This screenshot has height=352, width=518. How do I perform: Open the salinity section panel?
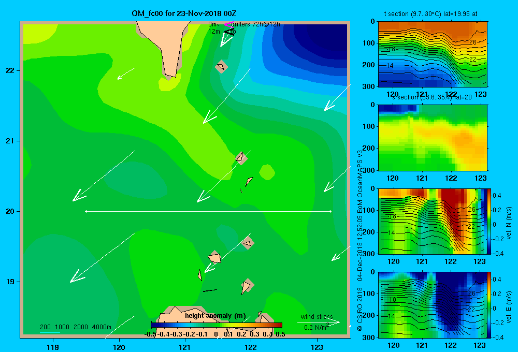[x=433, y=138]
